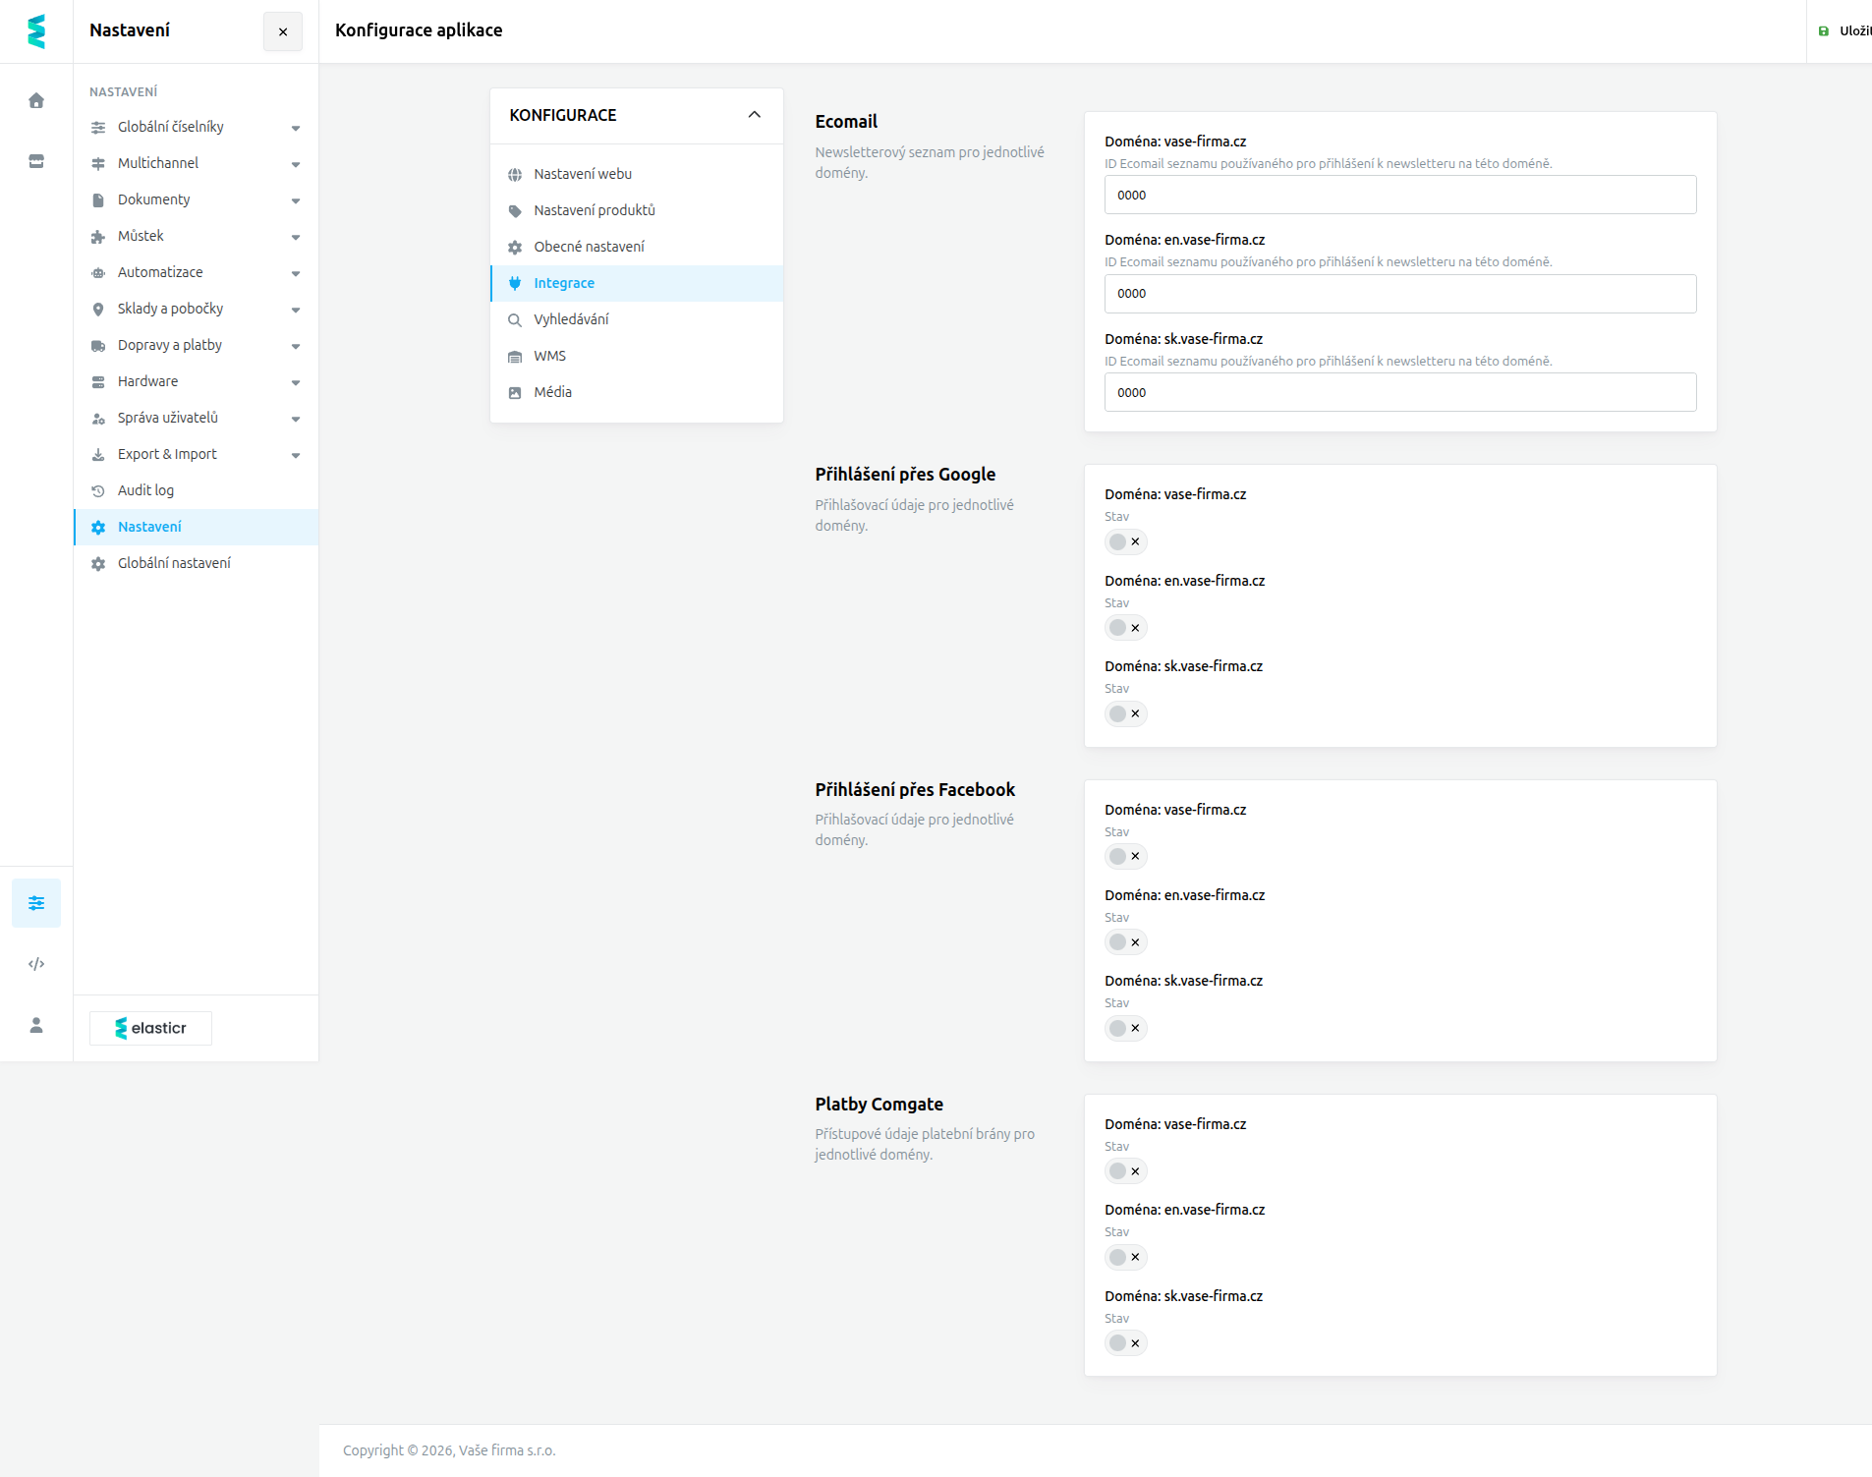The image size is (1872, 1477).
Task: Open Nastavení produktů configuration section
Action: [x=637, y=210]
